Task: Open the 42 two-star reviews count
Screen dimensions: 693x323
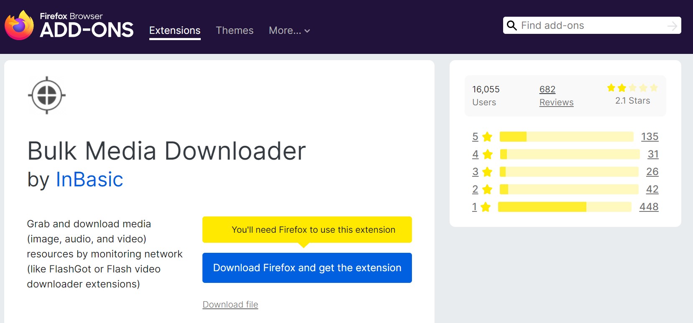Action: click(652, 189)
